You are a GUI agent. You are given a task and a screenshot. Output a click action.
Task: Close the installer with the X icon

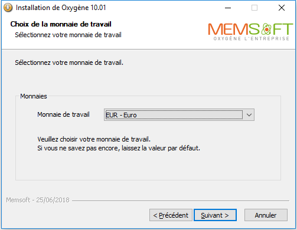coord(282,8)
